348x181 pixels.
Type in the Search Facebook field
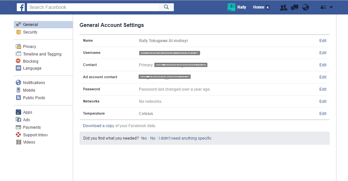point(93,7)
